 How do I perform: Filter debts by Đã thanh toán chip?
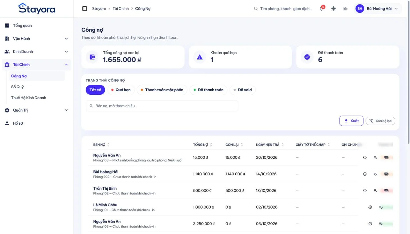[x=208, y=90]
